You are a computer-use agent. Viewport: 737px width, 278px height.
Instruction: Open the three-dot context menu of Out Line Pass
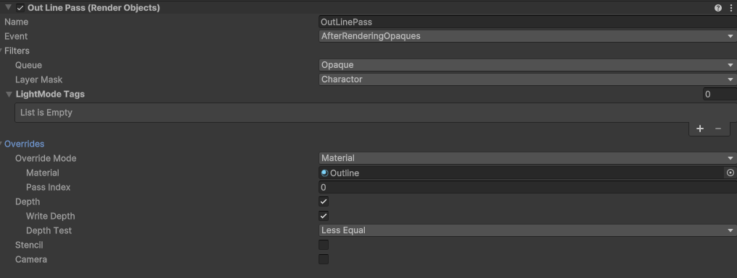[731, 8]
